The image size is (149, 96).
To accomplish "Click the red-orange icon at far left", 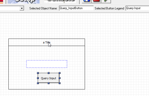I will [2, 2].
